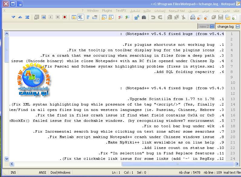The image size is (241, 177).
Task: Click the 'Add SQL folding capacity' line
Action: point(189,72)
